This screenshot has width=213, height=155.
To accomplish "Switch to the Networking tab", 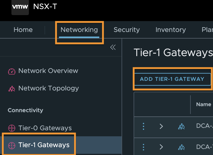I will pos(79,30).
